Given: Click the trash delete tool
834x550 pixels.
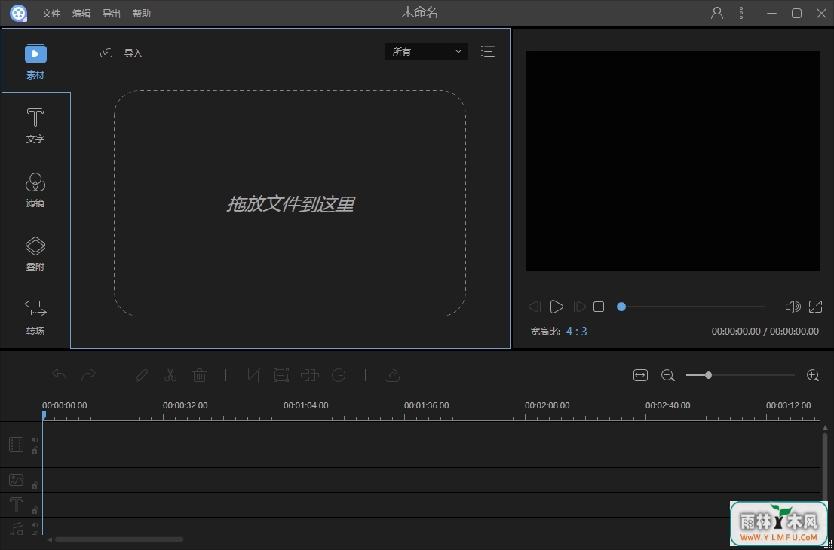Looking at the screenshot, I should click(x=199, y=375).
